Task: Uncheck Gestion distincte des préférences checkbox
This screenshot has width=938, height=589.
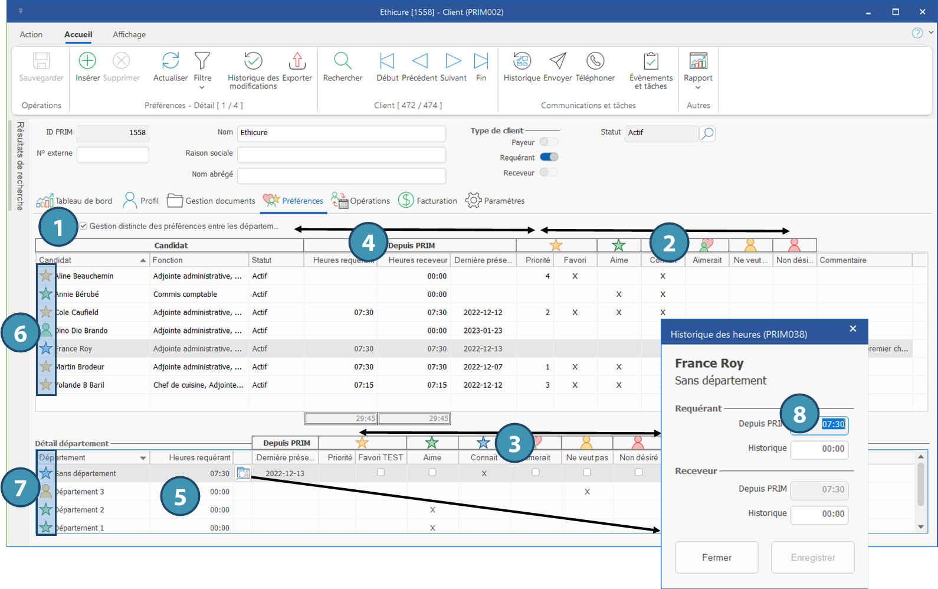Action: click(84, 226)
